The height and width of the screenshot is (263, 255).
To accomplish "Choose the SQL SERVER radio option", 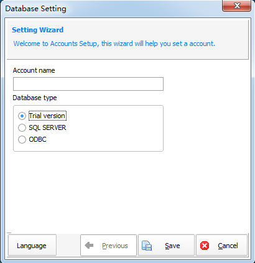I will [x=22, y=127].
